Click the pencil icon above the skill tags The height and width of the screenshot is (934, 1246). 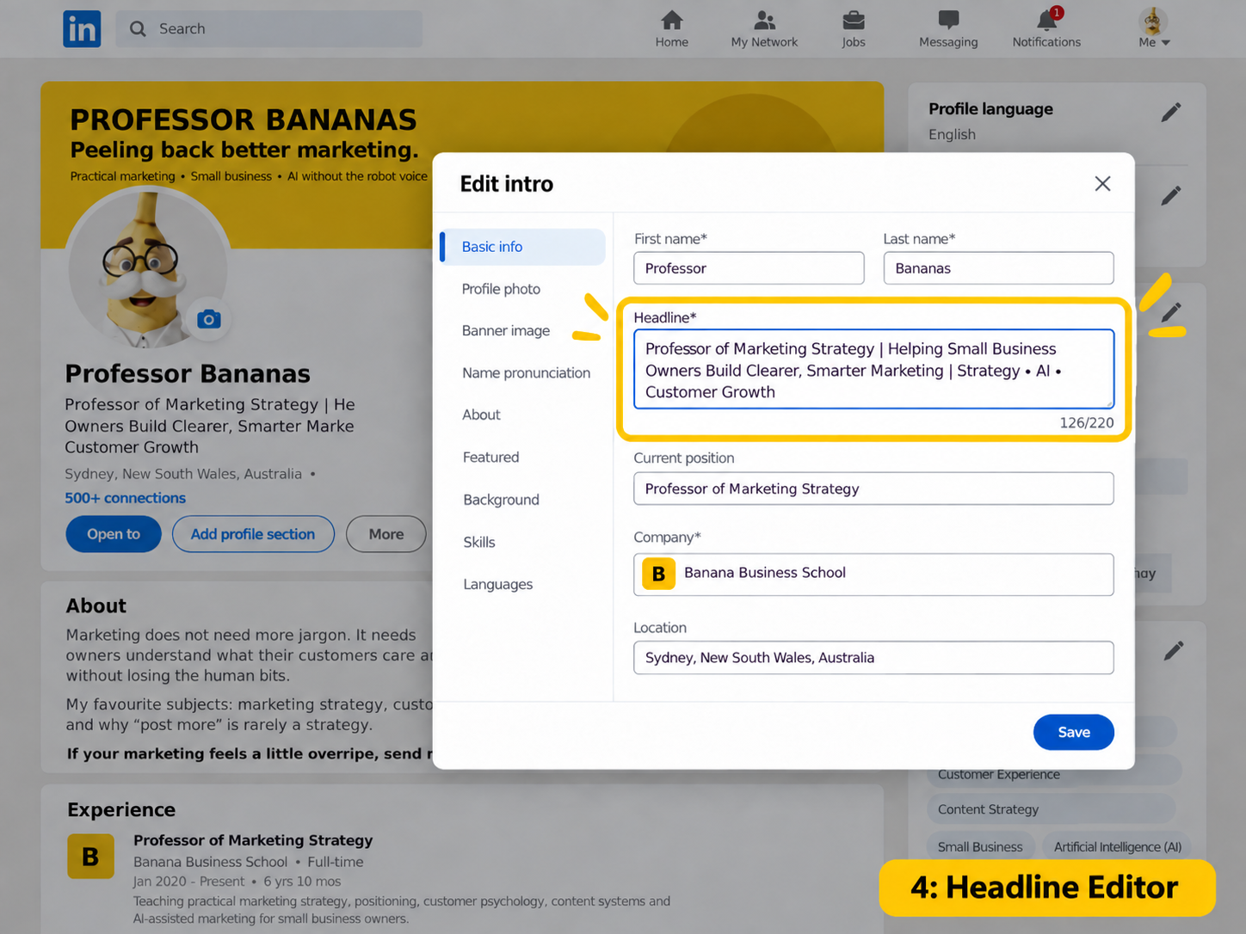[1173, 651]
